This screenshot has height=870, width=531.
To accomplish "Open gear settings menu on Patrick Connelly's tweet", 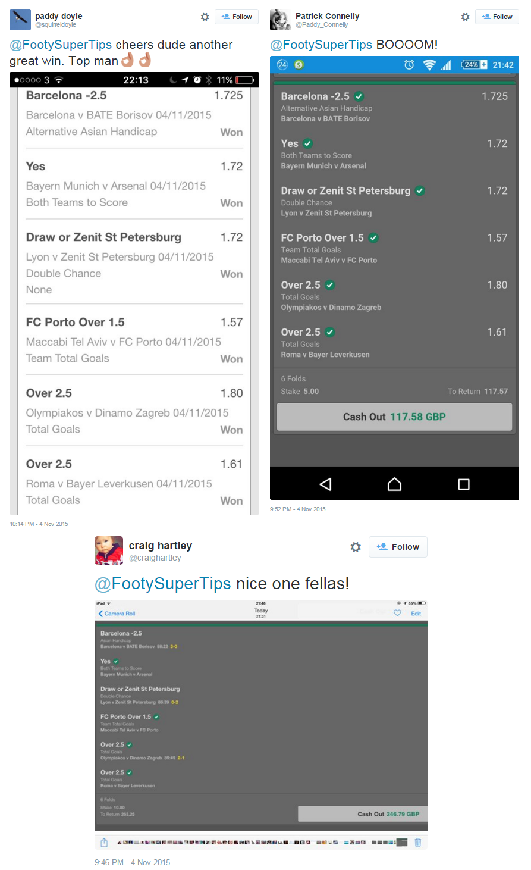I will pyautogui.click(x=465, y=17).
